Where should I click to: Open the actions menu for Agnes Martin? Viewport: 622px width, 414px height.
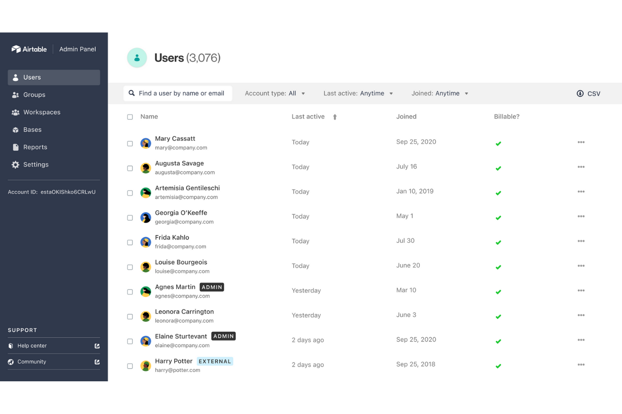(581, 290)
